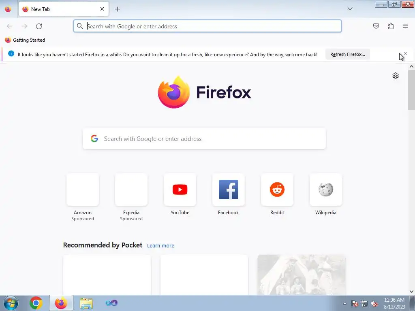
Task: Click Firefox taskbar button
Action: click(61, 303)
